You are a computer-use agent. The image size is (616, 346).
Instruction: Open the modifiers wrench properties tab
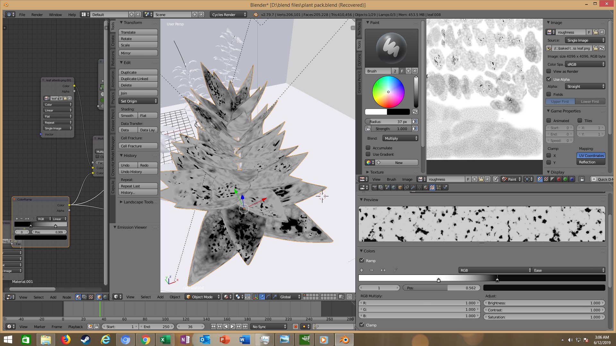pyautogui.click(x=413, y=187)
